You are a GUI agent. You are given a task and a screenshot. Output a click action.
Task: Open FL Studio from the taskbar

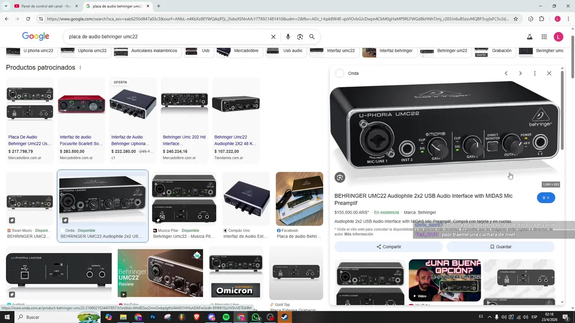click(x=182, y=317)
